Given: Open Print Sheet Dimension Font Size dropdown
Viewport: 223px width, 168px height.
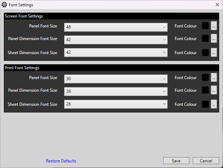Looking at the screenshot, I should 116,104.
